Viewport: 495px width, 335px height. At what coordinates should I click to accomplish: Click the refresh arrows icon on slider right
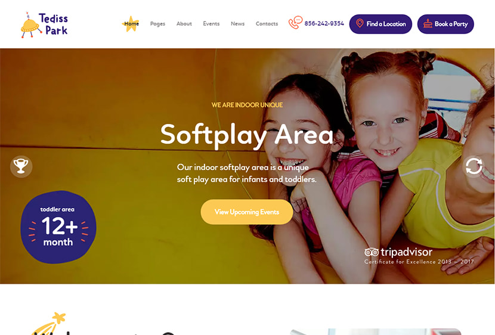click(474, 166)
